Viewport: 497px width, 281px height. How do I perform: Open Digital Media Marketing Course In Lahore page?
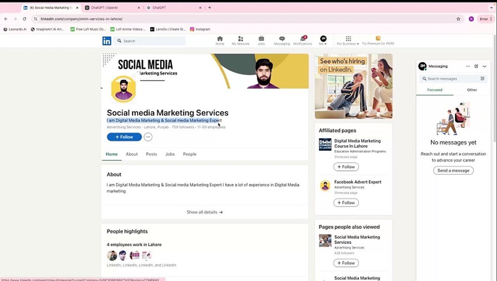pos(357,143)
